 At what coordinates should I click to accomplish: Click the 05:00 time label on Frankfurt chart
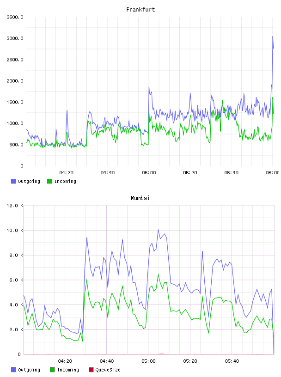click(x=149, y=173)
